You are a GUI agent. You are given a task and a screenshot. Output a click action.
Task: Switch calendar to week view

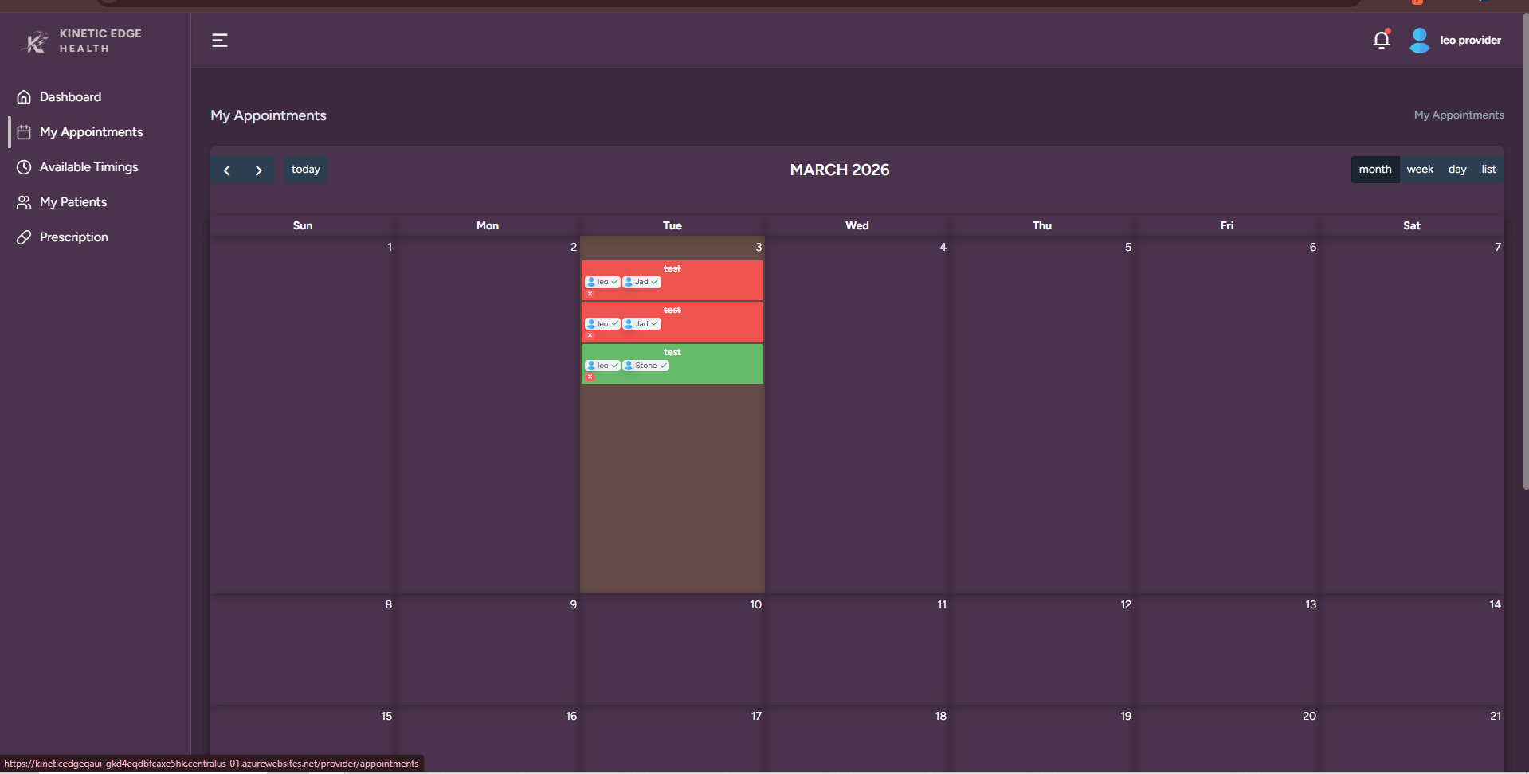coord(1419,170)
